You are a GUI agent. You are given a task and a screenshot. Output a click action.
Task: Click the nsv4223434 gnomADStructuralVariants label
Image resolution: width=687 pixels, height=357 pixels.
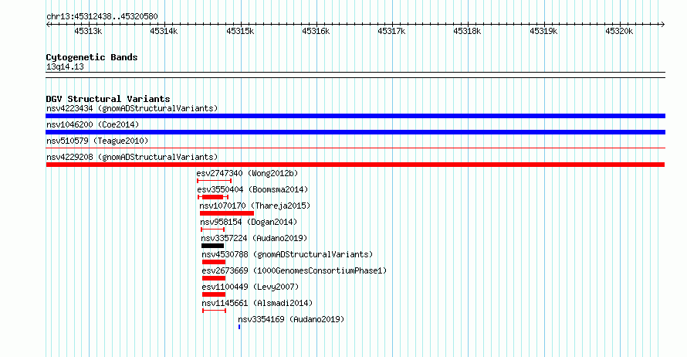tap(132, 108)
